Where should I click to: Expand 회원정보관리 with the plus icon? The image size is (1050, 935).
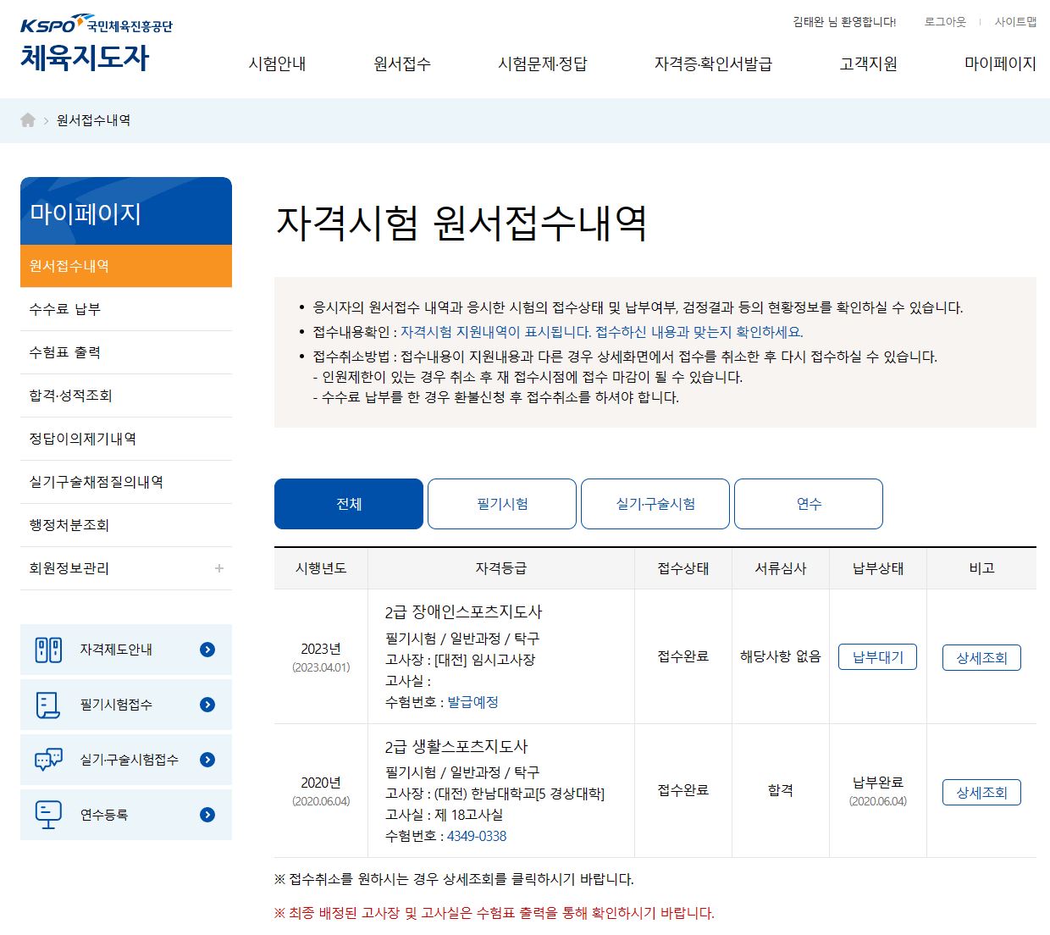coord(219,568)
